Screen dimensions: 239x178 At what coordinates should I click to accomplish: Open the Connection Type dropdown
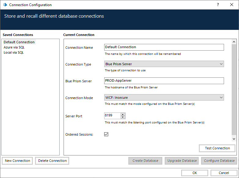pyautogui.click(x=164, y=64)
